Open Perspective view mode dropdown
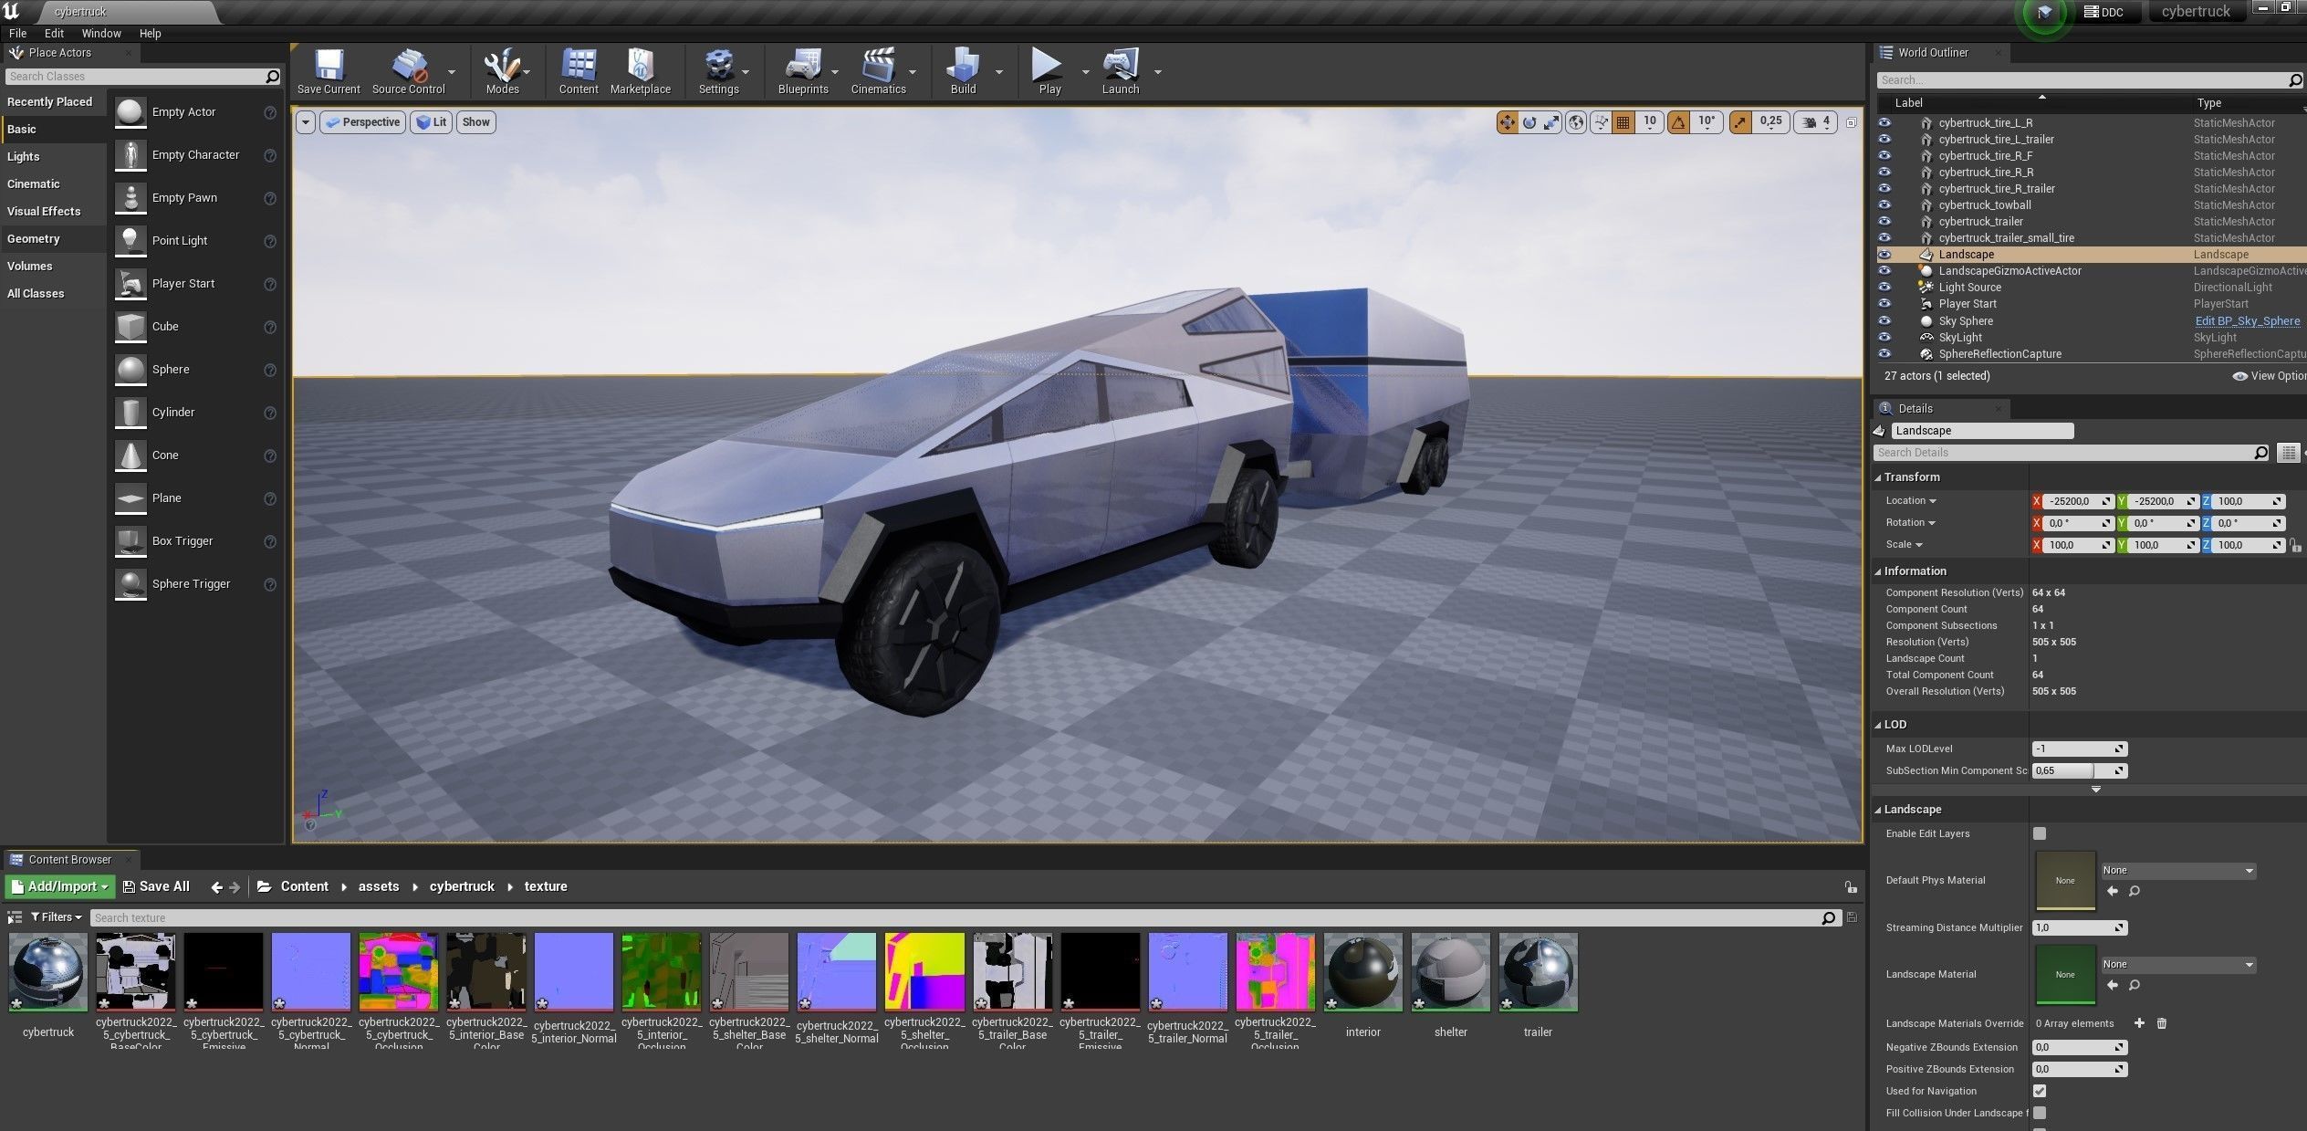This screenshot has height=1131, width=2307. (x=363, y=122)
